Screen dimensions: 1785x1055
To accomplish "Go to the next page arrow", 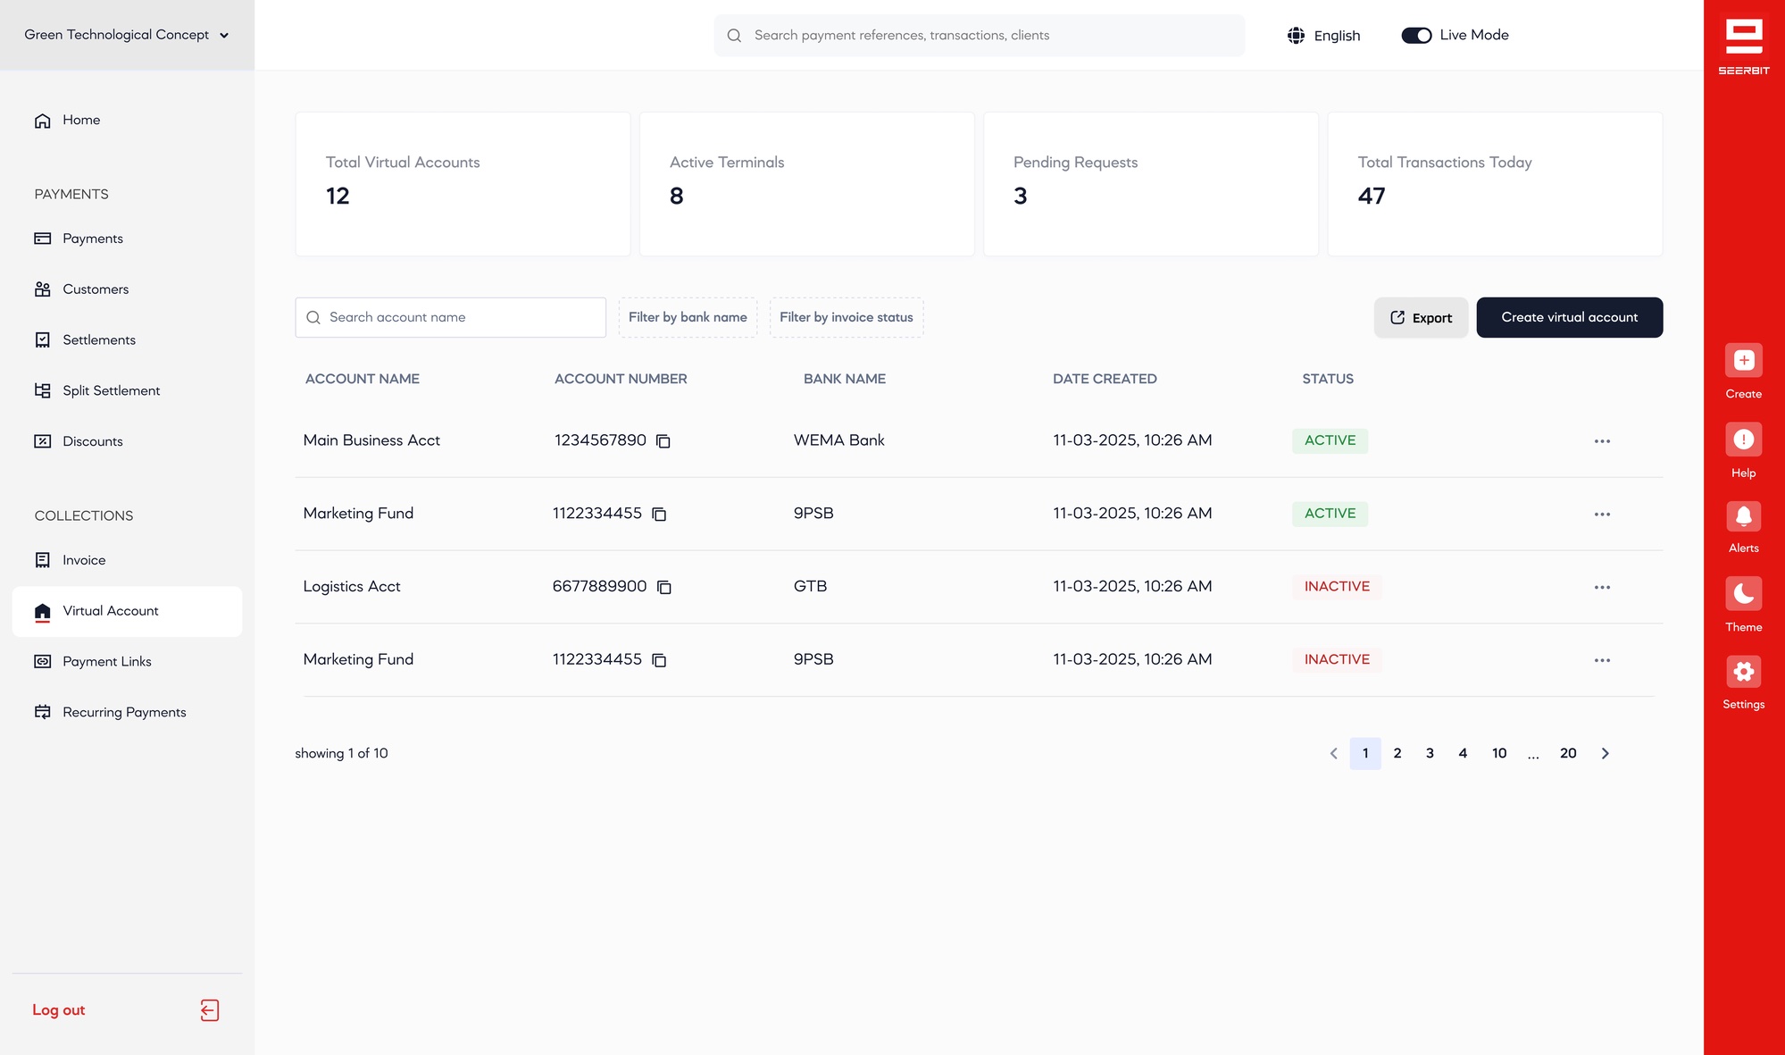I will pyautogui.click(x=1605, y=754).
